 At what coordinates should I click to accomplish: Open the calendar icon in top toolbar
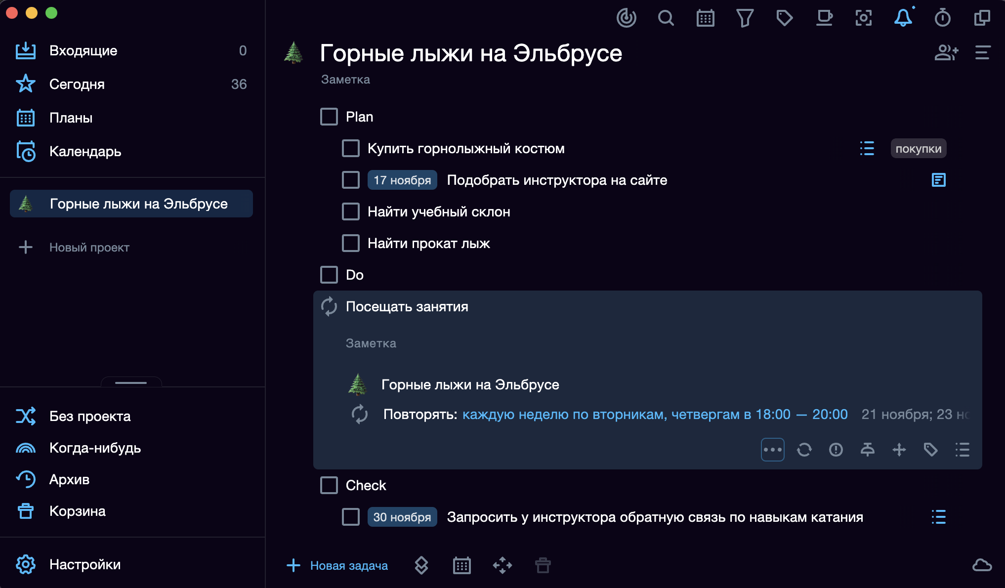tap(705, 18)
